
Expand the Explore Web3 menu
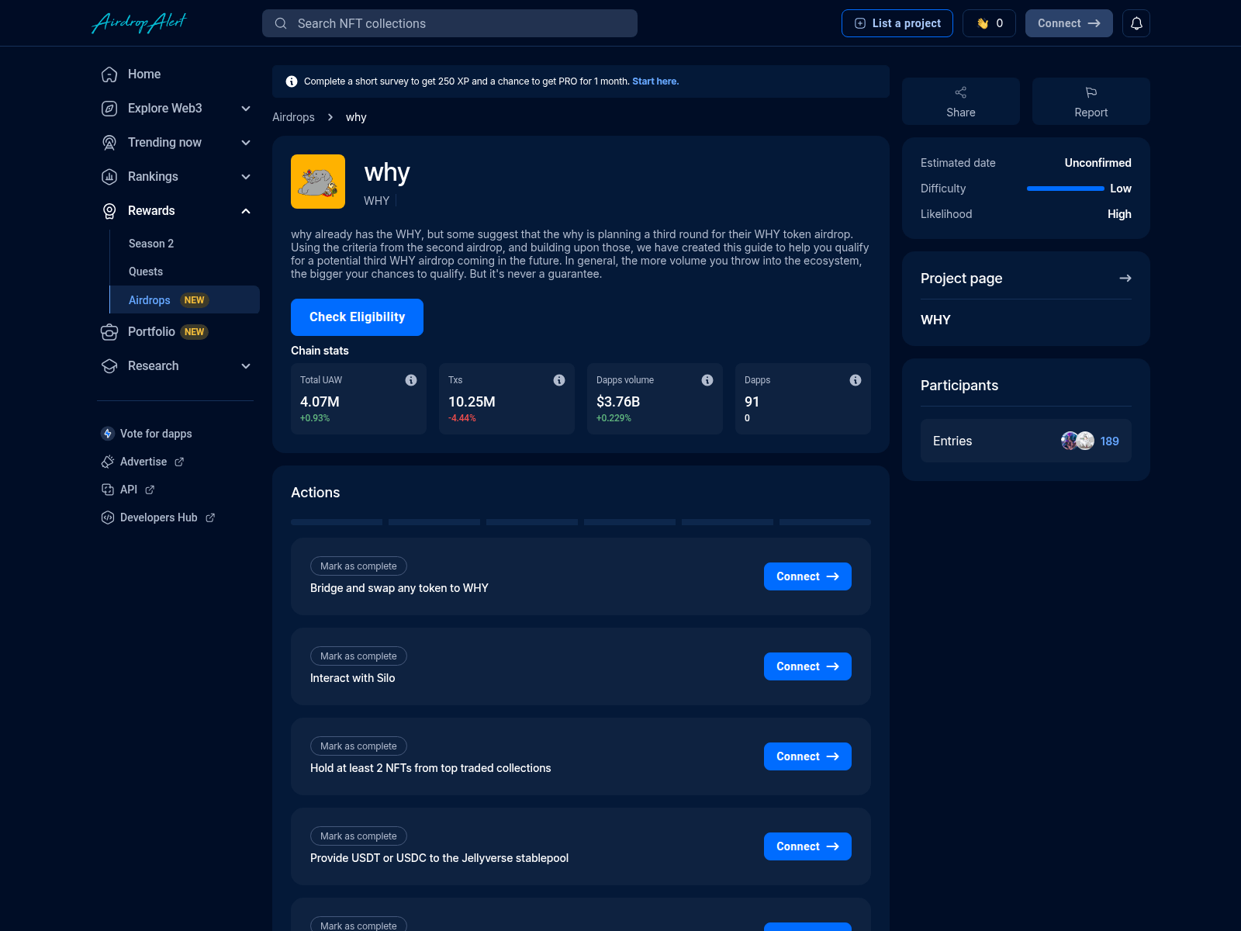(246, 109)
